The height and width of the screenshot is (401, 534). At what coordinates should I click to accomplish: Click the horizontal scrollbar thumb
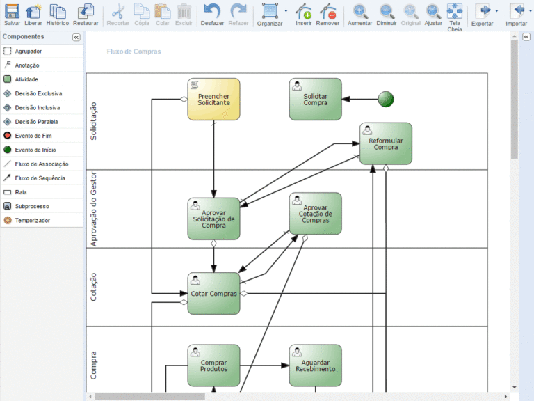click(x=150, y=397)
